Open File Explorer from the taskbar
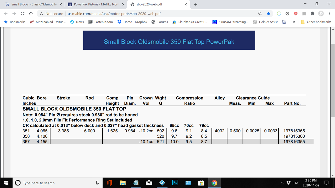Viewport: 335px width, 188px height. [123, 183]
